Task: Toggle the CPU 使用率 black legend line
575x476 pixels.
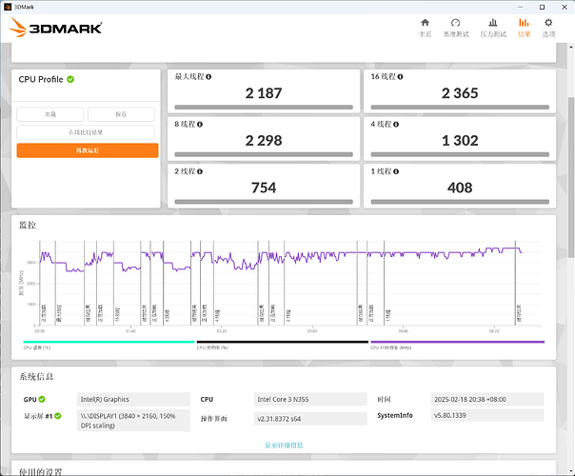Action: 282,342
